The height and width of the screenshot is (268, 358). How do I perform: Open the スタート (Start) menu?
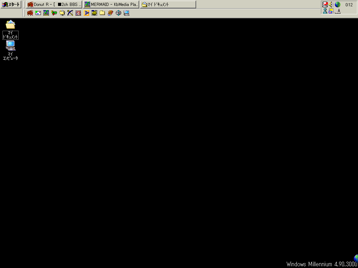point(11,5)
